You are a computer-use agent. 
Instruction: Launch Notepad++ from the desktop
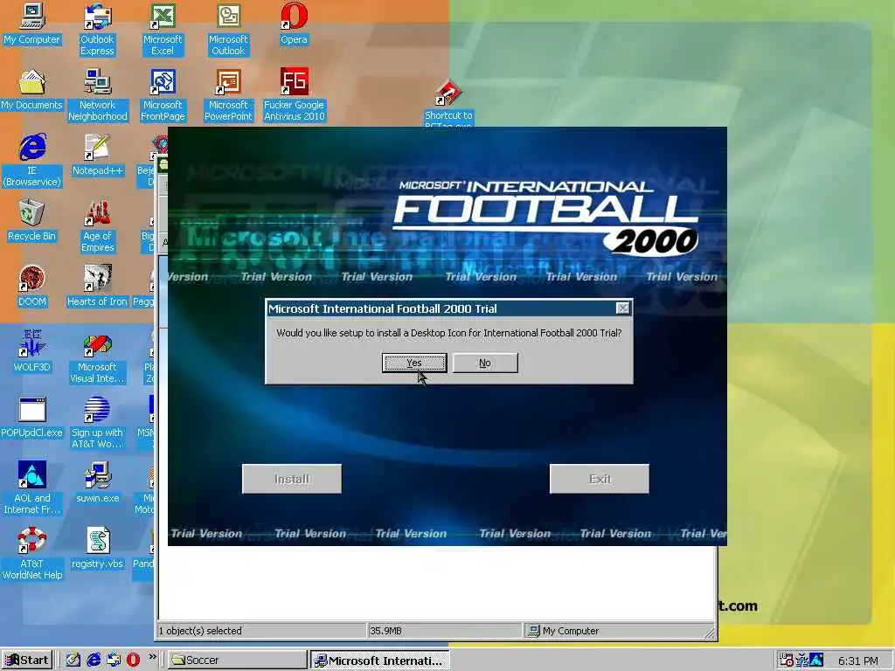98,156
